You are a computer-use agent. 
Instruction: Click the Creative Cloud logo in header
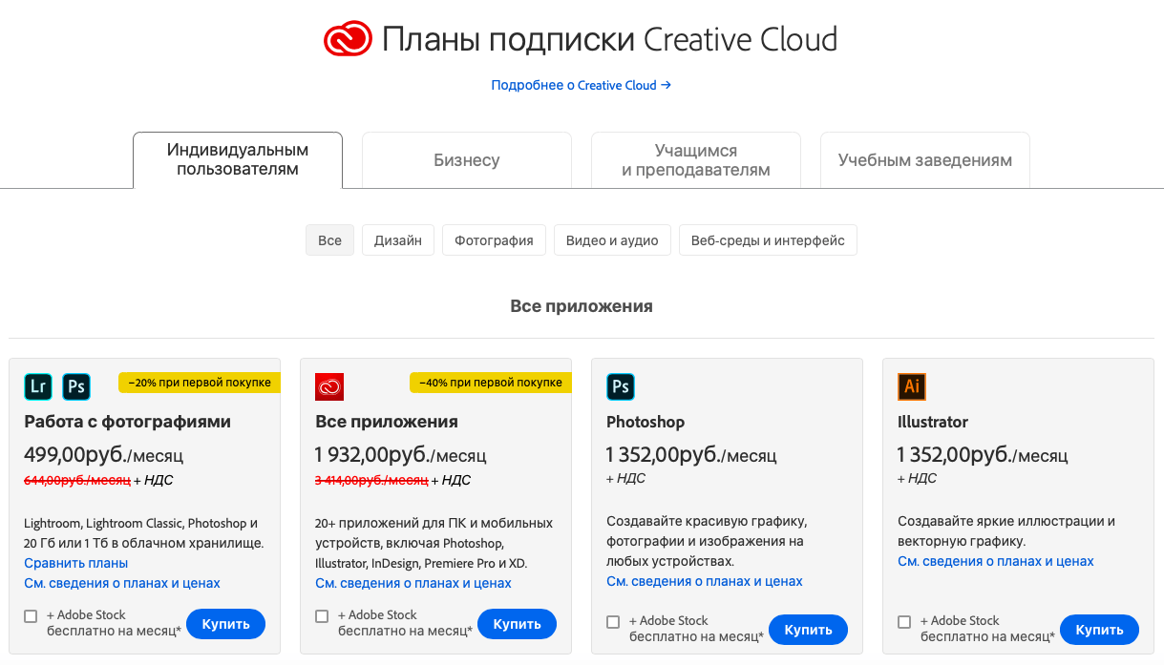[x=349, y=39]
